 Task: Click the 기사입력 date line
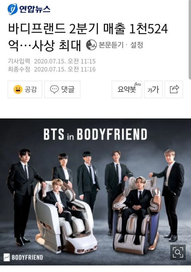pyautogui.click(x=52, y=61)
